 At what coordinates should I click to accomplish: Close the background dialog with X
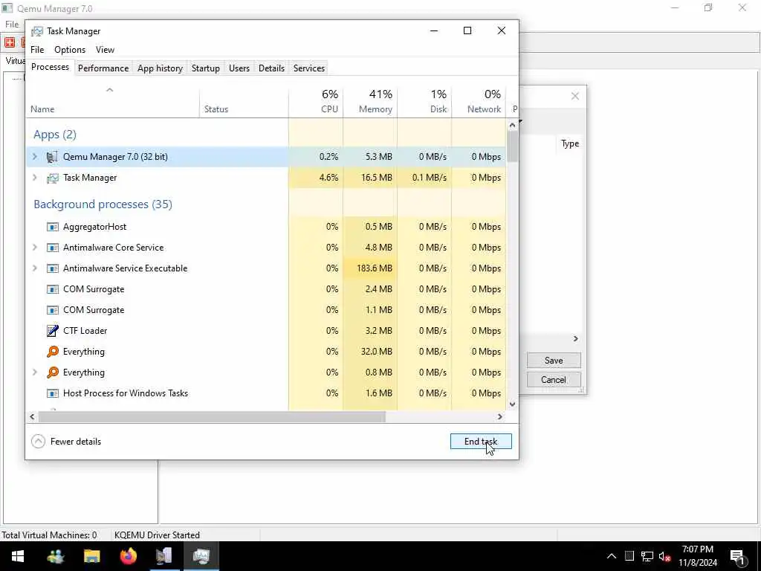pyautogui.click(x=575, y=96)
